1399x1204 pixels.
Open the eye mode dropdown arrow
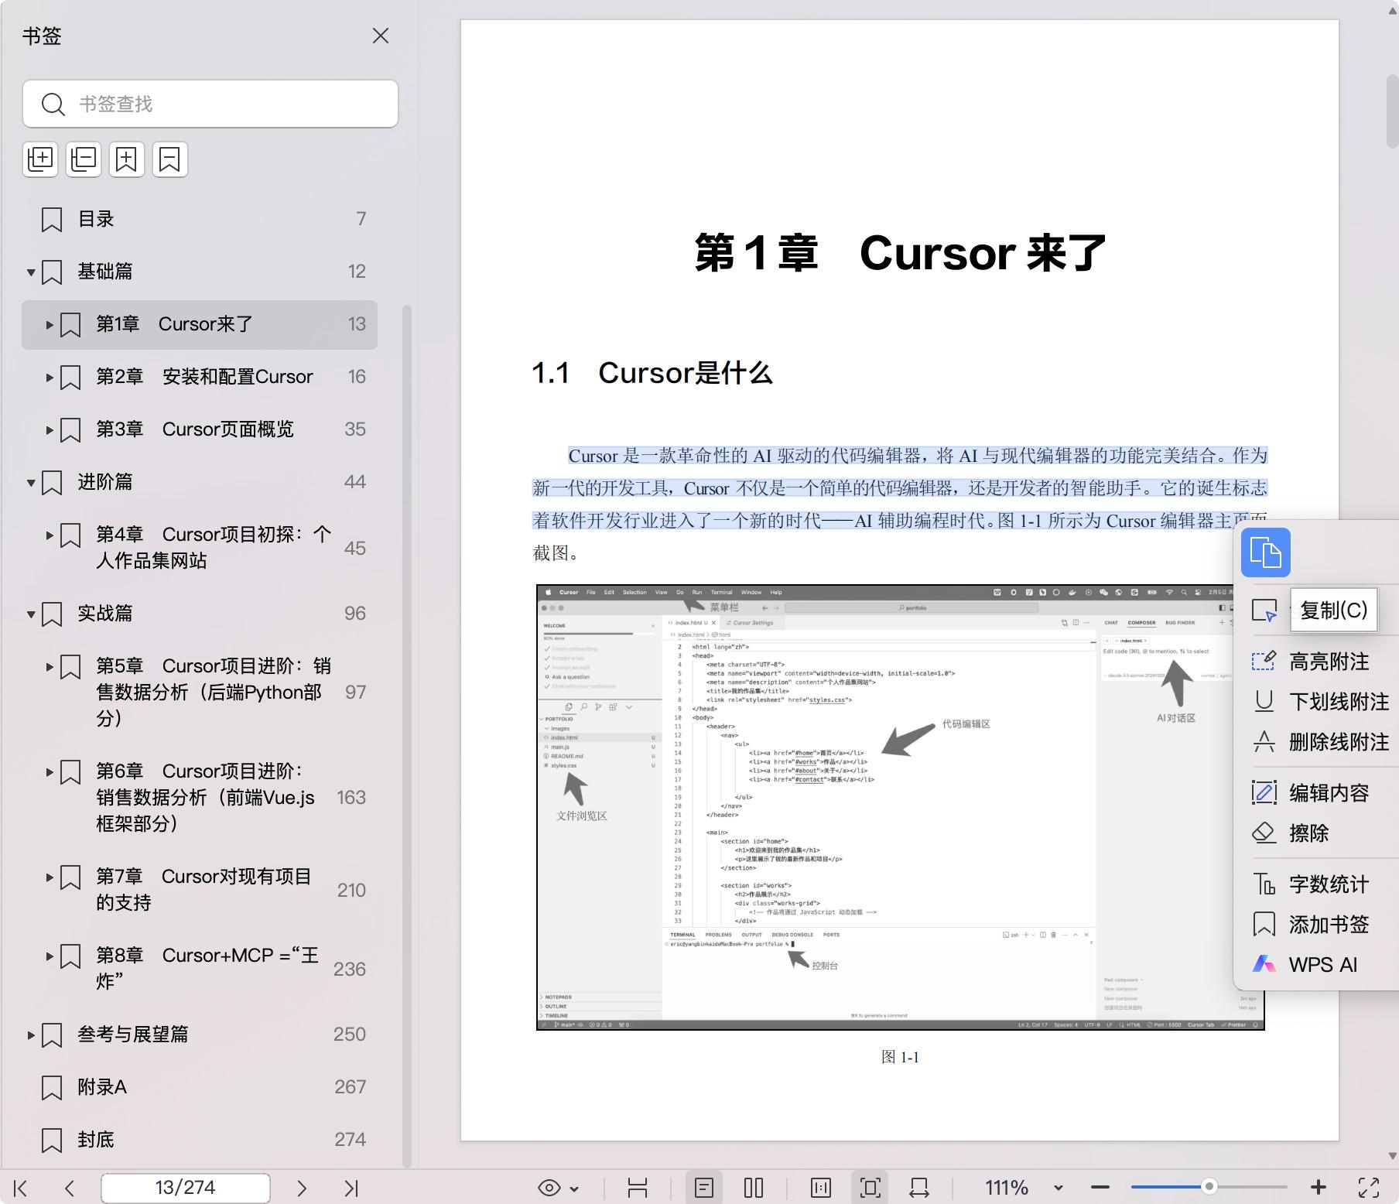574,1189
